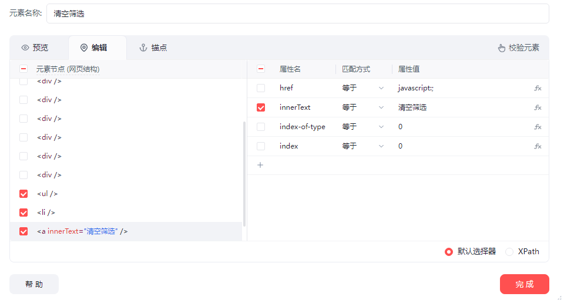This screenshot has height=300, width=564.
Task: Click the href attribute name
Action: 286,88
